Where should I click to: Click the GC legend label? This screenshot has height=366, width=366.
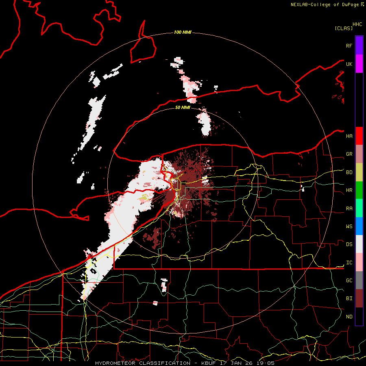pos(349,281)
